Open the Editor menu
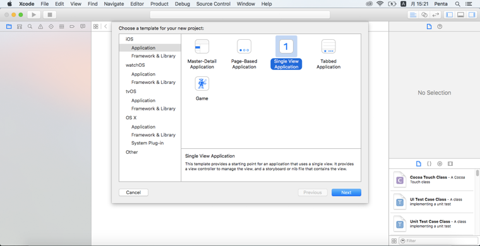480x246 pixels. click(137, 4)
